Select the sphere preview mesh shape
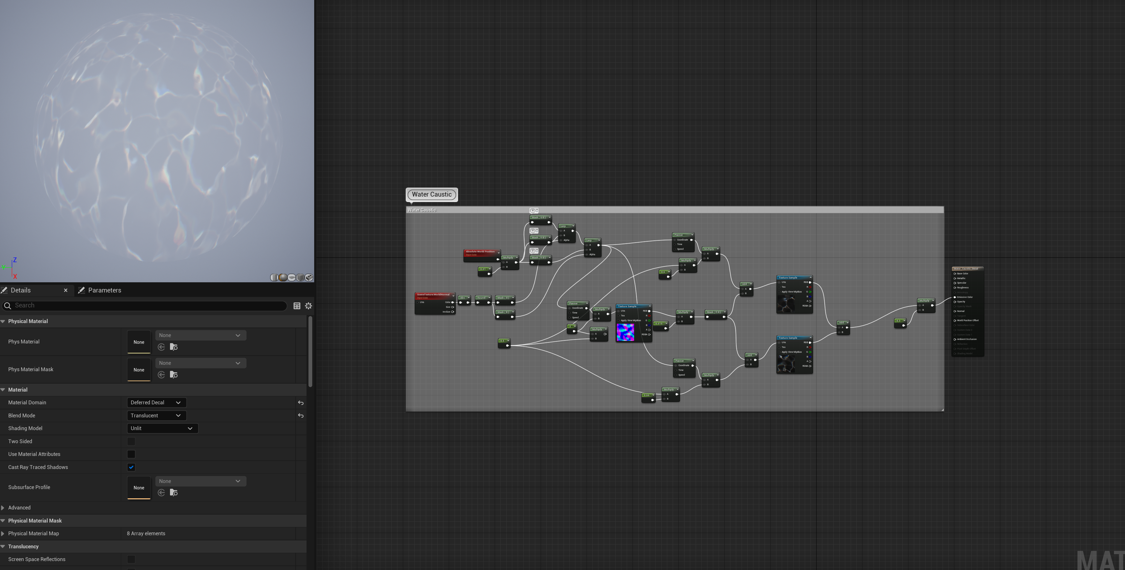 pyautogui.click(x=283, y=278)
